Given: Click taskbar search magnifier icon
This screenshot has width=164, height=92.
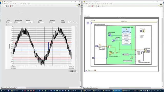Looking at the screenshot, I should point(5,91).
